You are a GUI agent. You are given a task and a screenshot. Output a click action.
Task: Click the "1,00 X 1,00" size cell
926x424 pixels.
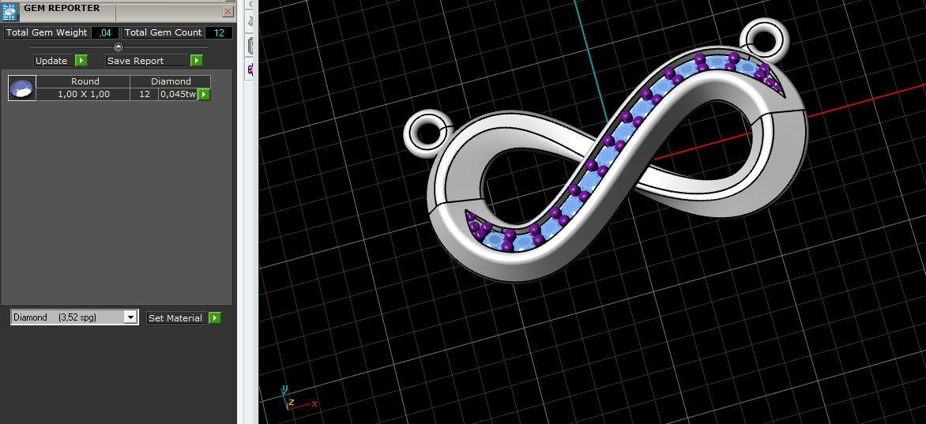[x=83, y=94]
